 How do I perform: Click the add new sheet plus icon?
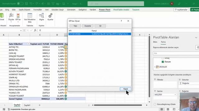click(x=39, y=105)
